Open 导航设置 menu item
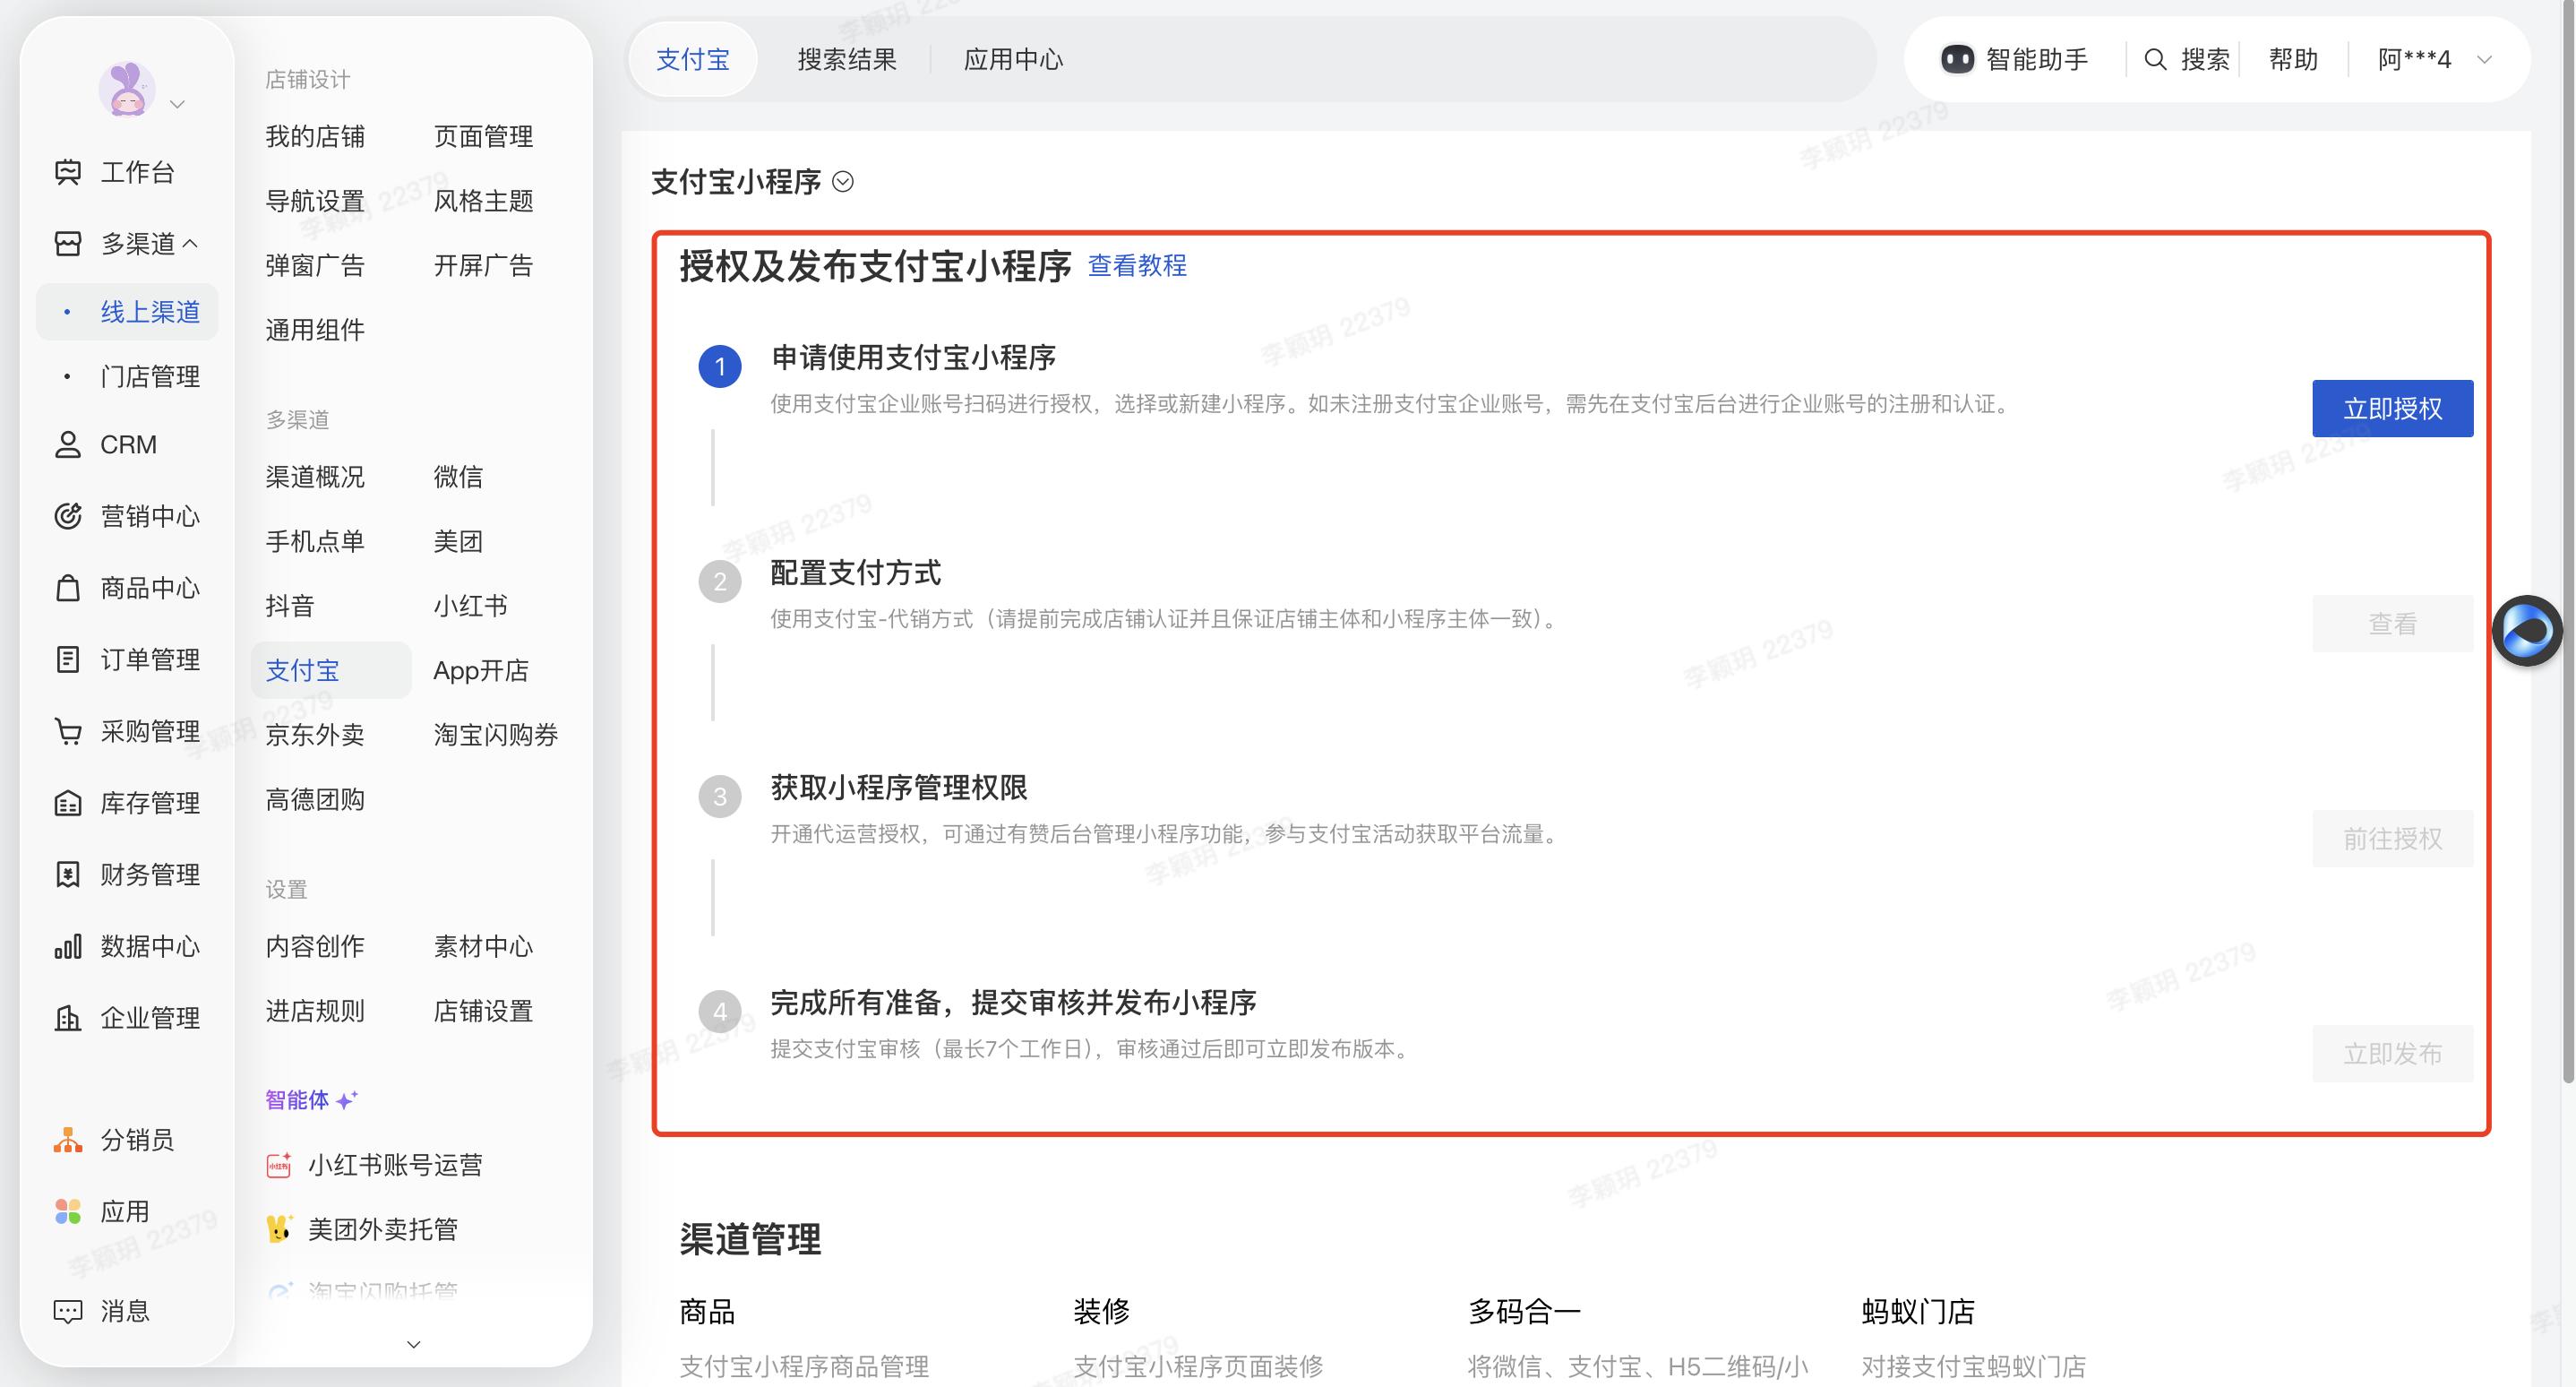 (x=315, y=201)
